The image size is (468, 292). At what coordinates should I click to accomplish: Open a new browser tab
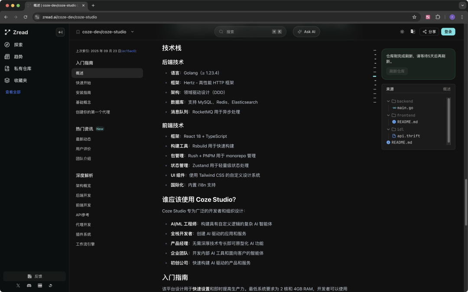(x=93, y=5)
